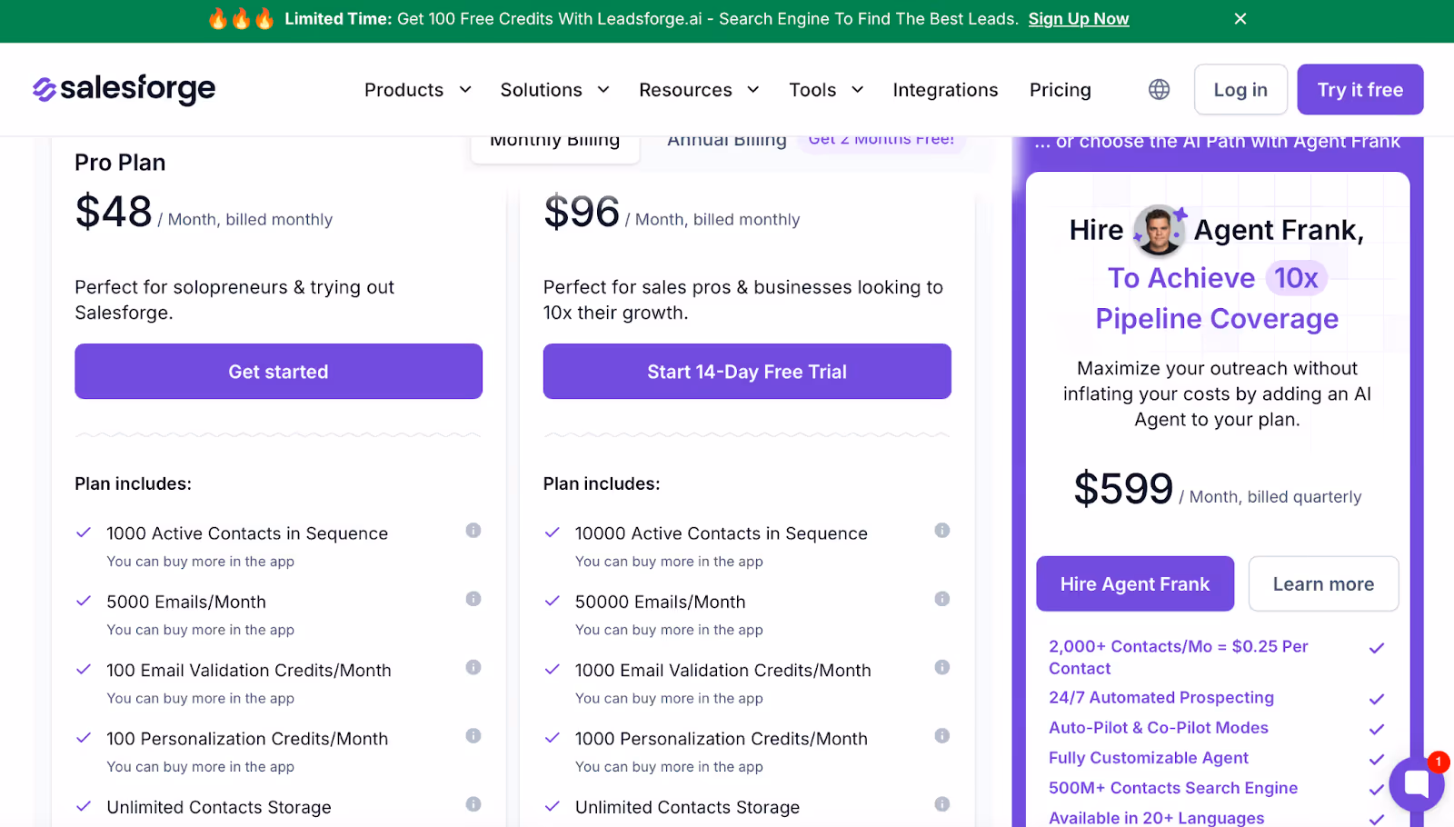This screenshot has height=827, width=1454.
Task: Click the Try it free button
Action: pos(1359,89)
